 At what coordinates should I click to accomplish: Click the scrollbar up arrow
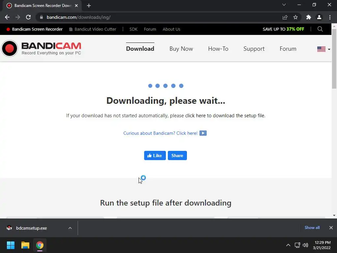tap(334, 26)
